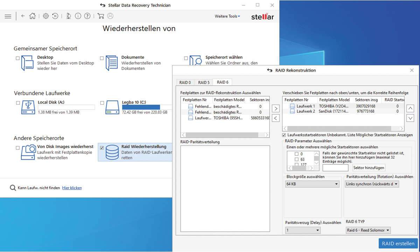Move selected disk right with arrow button
The height and width of the screenshot is (252, 420).
(x=276, y=108)
